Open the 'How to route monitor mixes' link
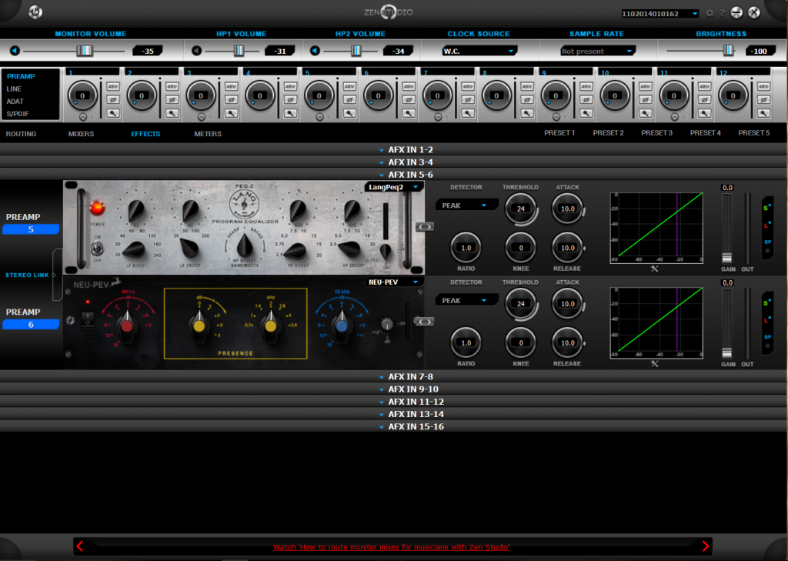This screenshot has width=788, height=561. click(391, 547)
